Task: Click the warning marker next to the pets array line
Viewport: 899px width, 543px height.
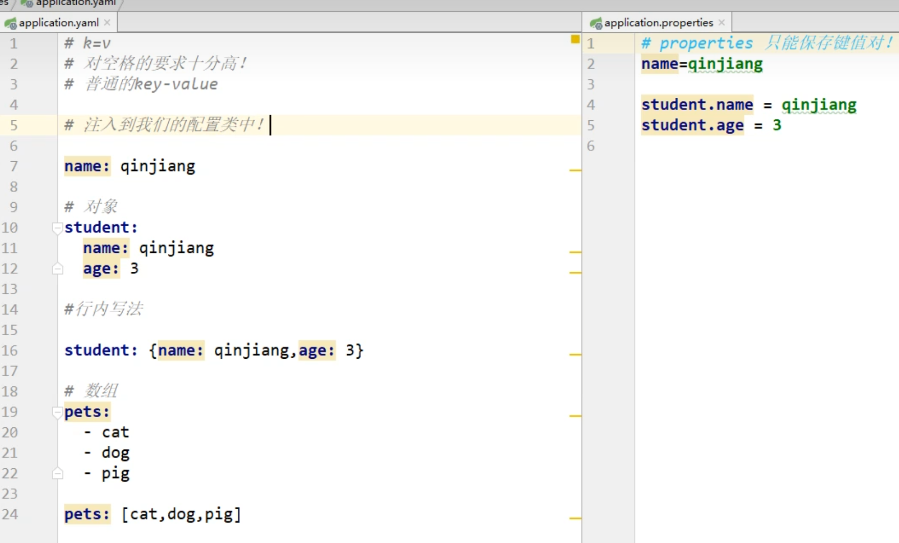Action: 576,417
